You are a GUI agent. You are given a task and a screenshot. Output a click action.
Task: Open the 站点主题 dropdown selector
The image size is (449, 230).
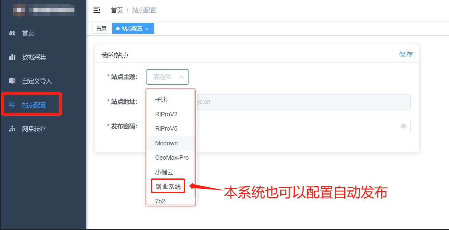[167, 77]
